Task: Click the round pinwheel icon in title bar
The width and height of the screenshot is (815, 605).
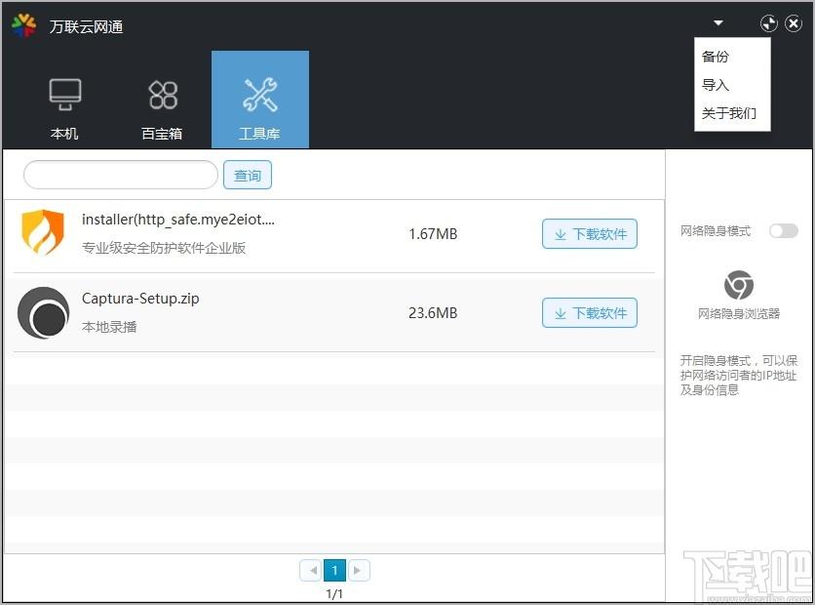Action: tap(769, 23)
